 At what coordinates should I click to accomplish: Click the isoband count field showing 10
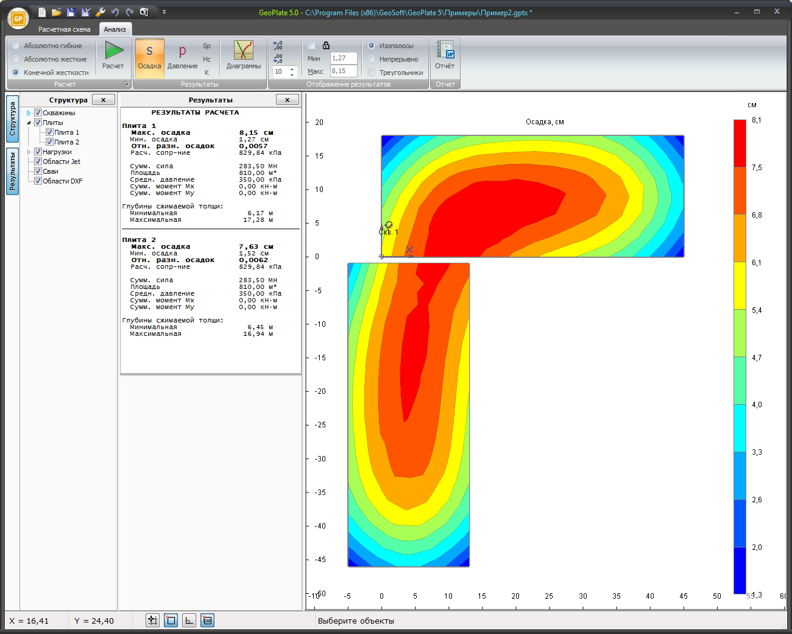(280, 71)
